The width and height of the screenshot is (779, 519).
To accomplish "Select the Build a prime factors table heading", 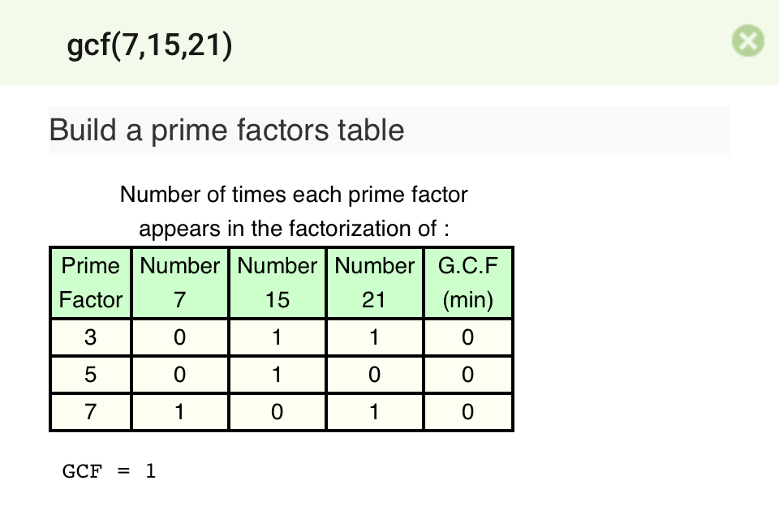I will coord(226,130).
